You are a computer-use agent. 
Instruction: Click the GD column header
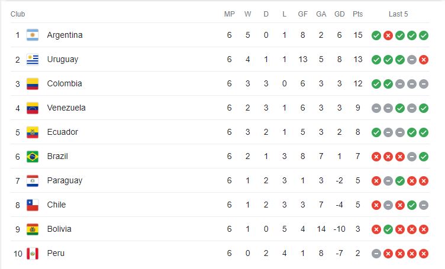pos(339,14)
